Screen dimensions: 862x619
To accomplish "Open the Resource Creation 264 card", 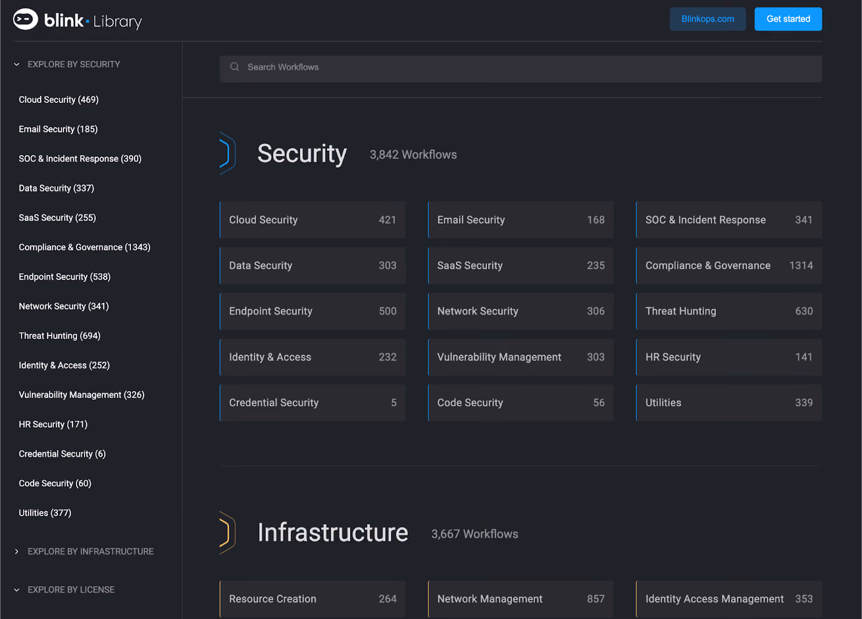I will [x=312, y=599].
